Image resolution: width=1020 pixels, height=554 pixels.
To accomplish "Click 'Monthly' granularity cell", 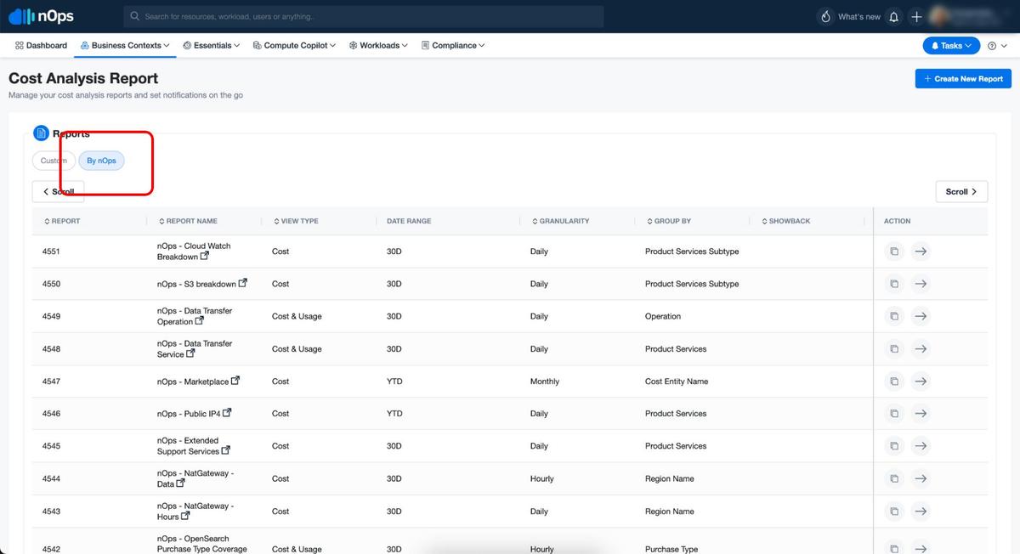I will pyautogui.click(x=545, y=382).
